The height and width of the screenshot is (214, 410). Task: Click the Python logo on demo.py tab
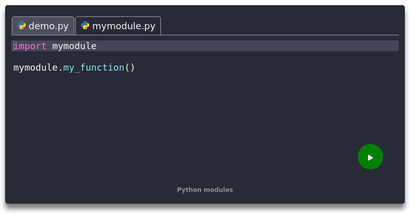click(22, 26)
